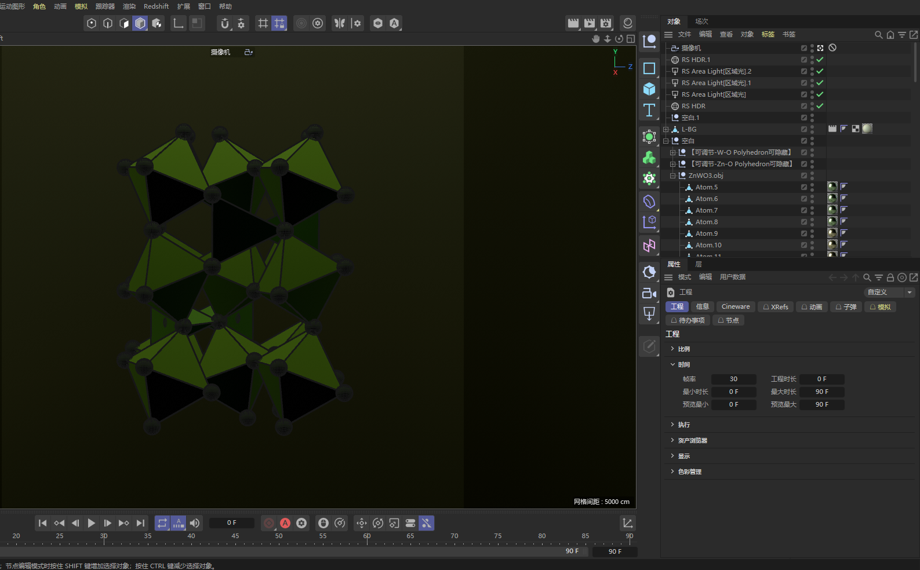This screenshot has height=570, width=920.
Task: Toggle enable checkmark for RS HDR
Action: 820,106
